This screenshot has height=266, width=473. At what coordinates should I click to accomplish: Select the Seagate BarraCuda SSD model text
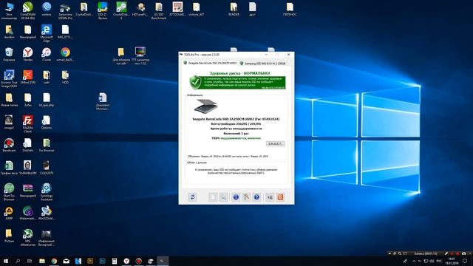(x=236, y=119)
